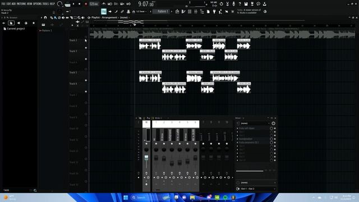Click the link chain icon in toolbar
This screenshot has height=202, width=359.
[x=122, y=11]
